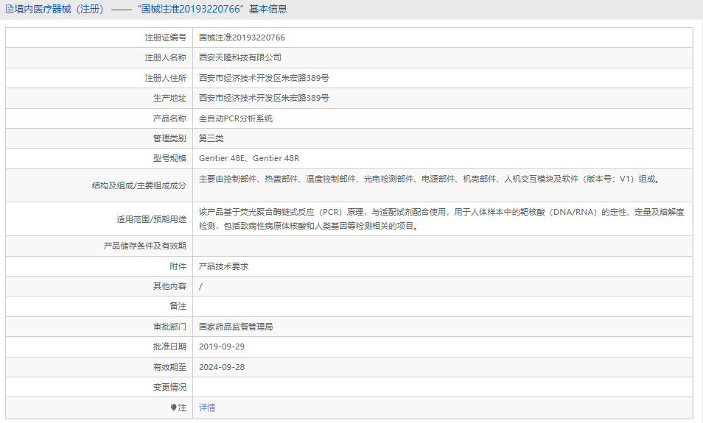Click the 产品储存条件及有效期 row label
Screen dimensions: 703x423
pyautogui.click(x=145, y=246)
